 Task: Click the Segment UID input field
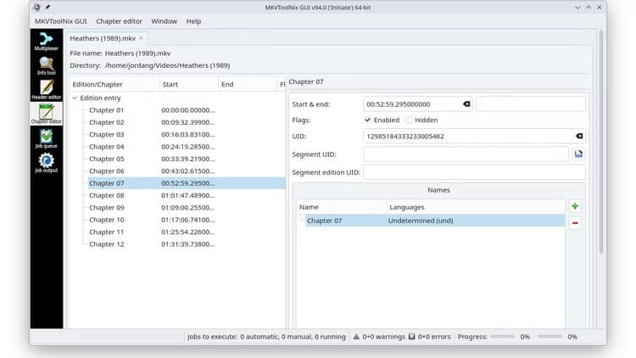466,154
